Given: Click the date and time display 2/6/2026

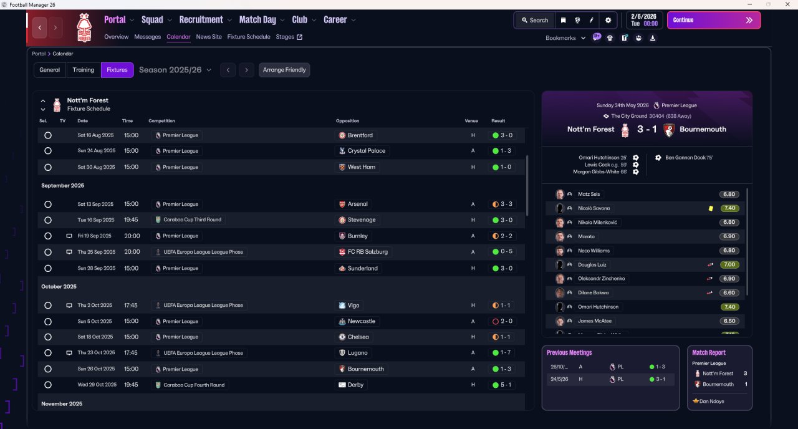Looking at the screenshot, I should point(644,20).
